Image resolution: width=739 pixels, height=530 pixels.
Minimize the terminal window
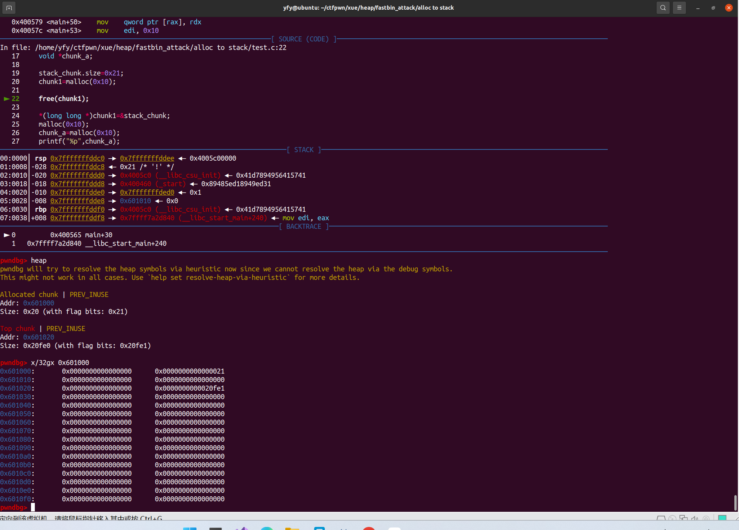698,8
